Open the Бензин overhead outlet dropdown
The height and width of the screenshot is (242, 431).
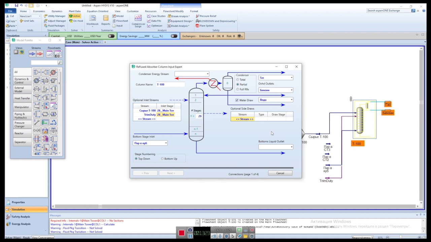tap(291, 90)
